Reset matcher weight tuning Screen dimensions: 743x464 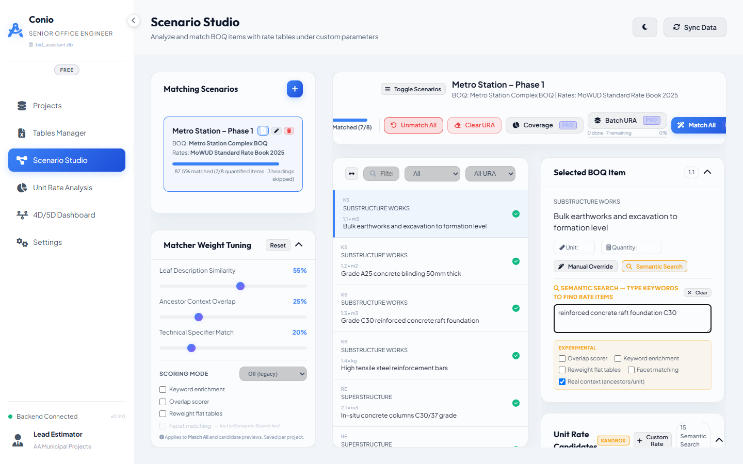click(x=278, y=245)
